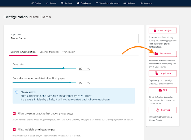Image resolution: width=191 pixels, height=140 pixels.
Task: Open the Resources button label
Action: (x=165, y=54)
